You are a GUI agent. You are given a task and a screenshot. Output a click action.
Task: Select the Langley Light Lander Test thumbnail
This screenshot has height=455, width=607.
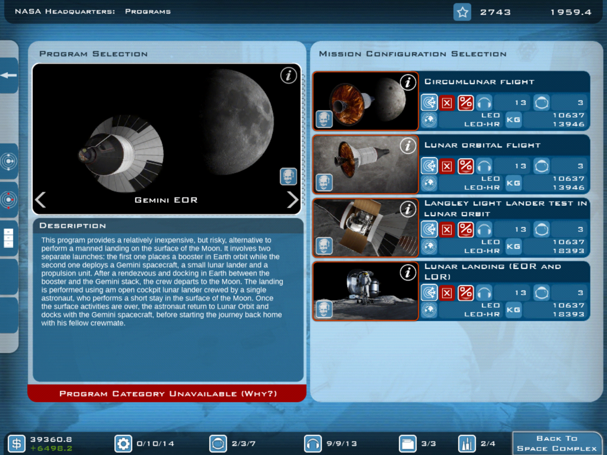tap(366, 228)
